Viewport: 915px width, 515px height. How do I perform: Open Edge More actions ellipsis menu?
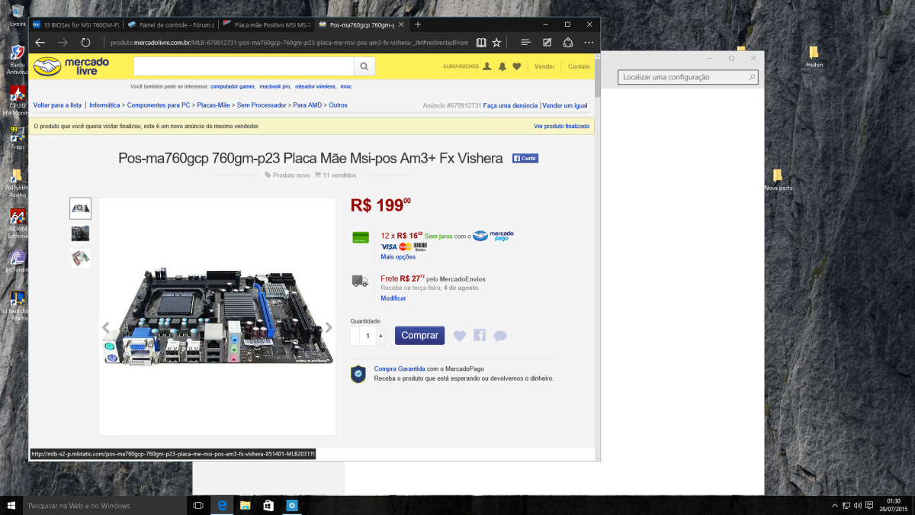point(589,43)
